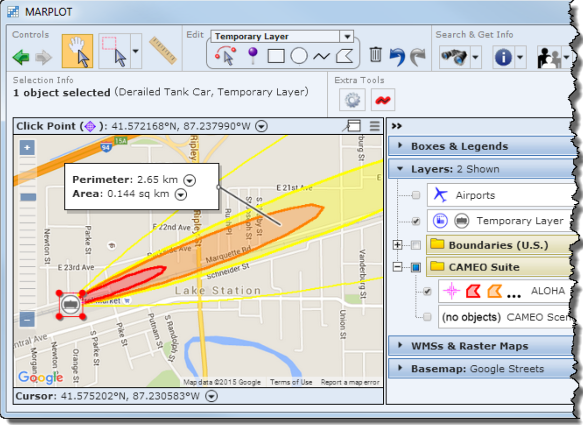Screen dimensions: 583x425
Task: Open the WMSs & Raster Maps section
Action: (400, 346)
